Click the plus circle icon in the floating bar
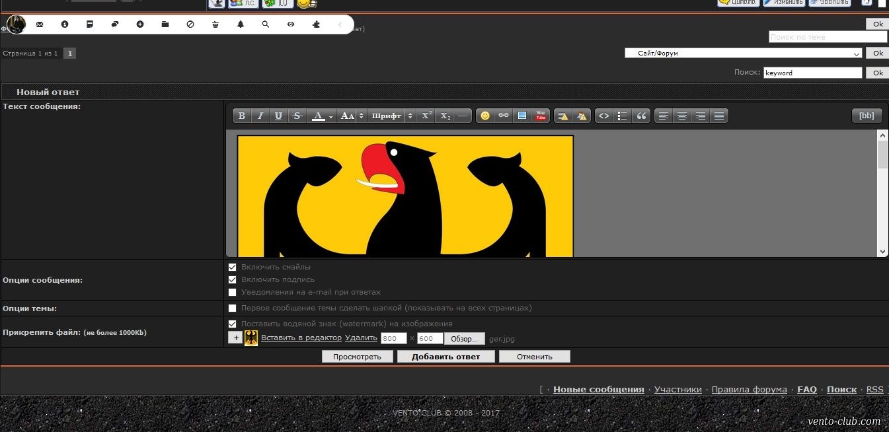 140,24
